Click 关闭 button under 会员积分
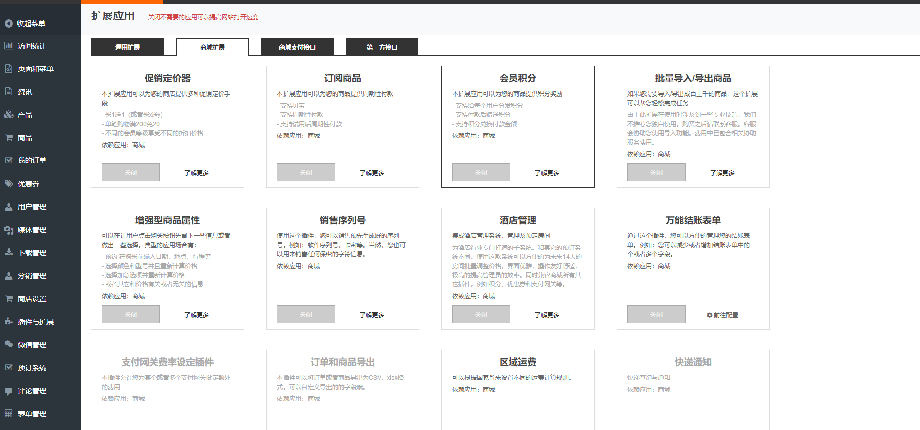Image resolution: width=920 pixels, height=430 pixels. 481,173
